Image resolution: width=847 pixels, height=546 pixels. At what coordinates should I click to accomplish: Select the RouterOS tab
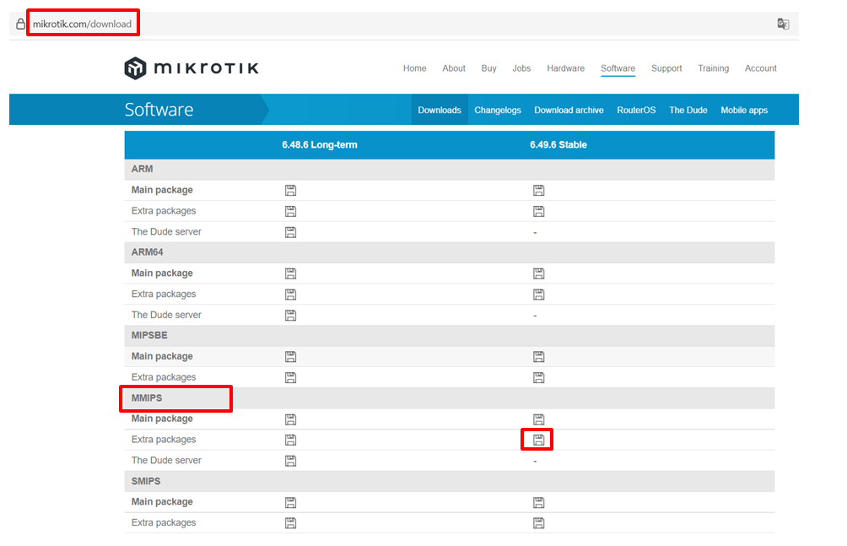click(636, 111)
